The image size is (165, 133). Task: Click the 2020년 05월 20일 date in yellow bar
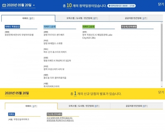[x=17, y=93]
